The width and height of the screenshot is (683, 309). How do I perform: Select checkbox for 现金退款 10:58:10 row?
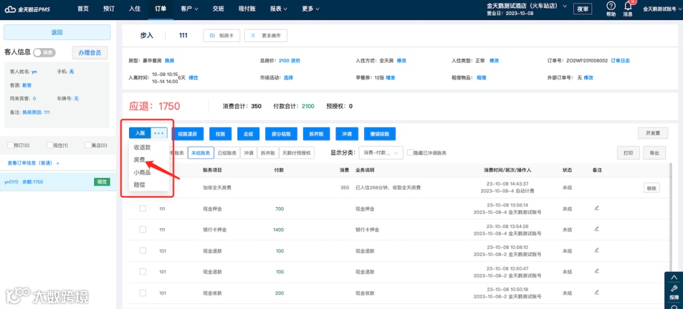pos(142,251)
